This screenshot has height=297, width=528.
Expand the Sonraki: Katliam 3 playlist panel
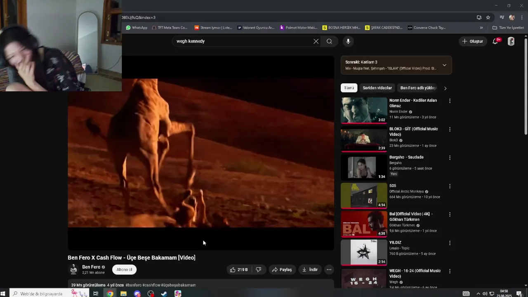[x=444, y=65]
